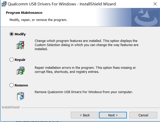Select the Modify radio button
Viewport: 160px width, 122px height.
pyautogui.click(x=12, y=34)
